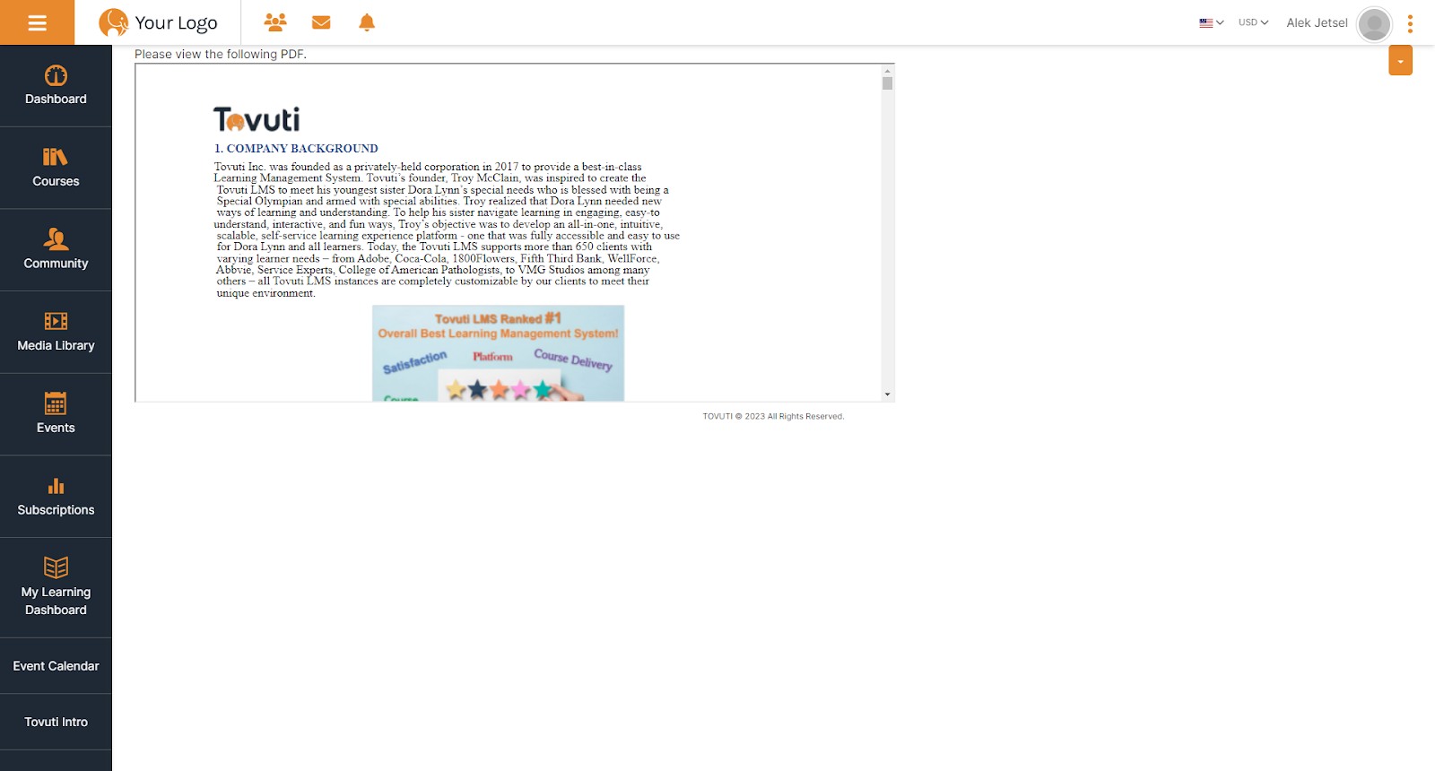
Task: Click the Courses books icon
Action: click(56, 157)
